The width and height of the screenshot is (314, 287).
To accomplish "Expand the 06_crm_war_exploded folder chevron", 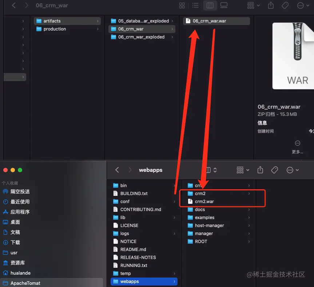I will click(172, 37).
